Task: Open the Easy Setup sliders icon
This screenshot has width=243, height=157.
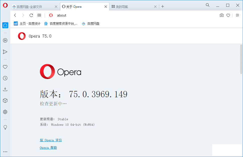Action: click(237, 15)
